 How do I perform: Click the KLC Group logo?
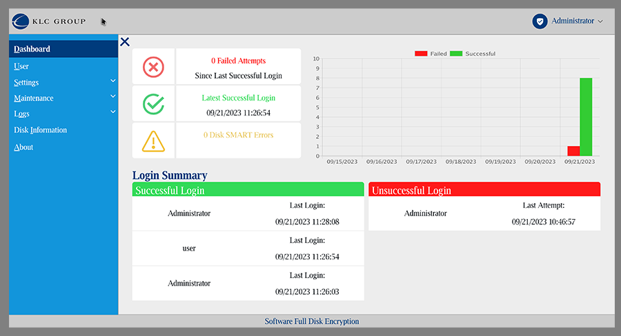click(x=48, y=21)
